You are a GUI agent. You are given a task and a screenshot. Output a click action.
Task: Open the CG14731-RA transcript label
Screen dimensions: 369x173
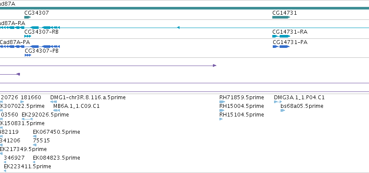(x=290, y=32)
